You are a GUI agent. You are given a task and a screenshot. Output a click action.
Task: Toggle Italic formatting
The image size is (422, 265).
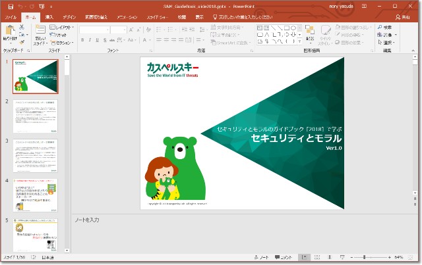90,40
